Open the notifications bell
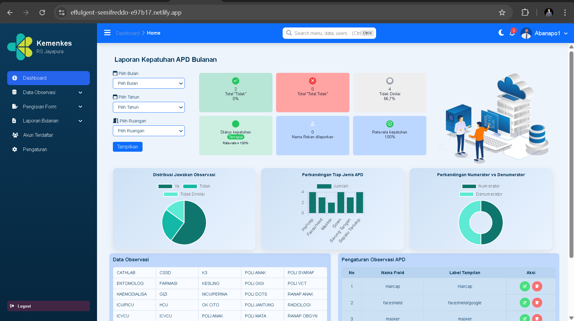The width and height of the screenshot is (574, 321). click(512, 33)
